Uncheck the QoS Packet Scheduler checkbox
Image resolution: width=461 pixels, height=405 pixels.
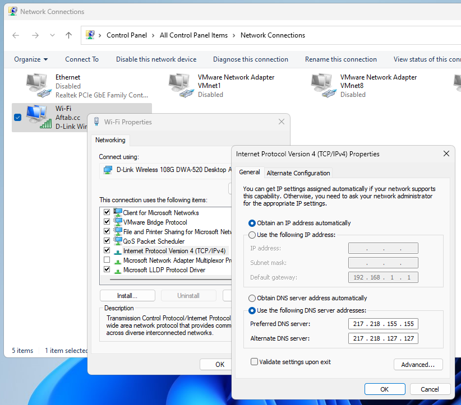(107, 241)
